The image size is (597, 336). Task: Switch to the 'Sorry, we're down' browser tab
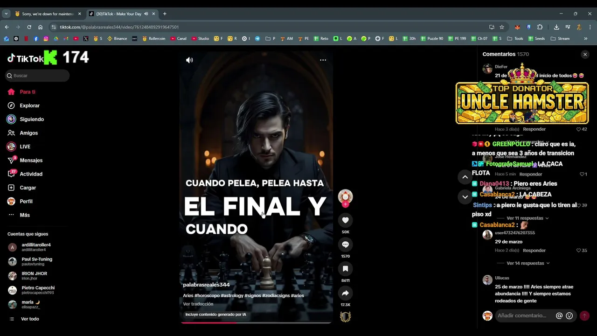click(48, 14)
